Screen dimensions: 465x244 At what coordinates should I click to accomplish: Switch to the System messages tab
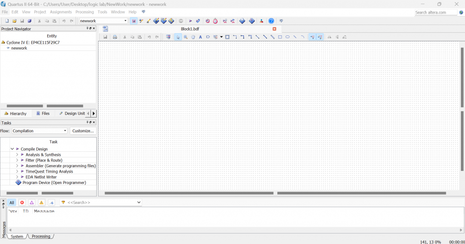[x=17, y=236]
